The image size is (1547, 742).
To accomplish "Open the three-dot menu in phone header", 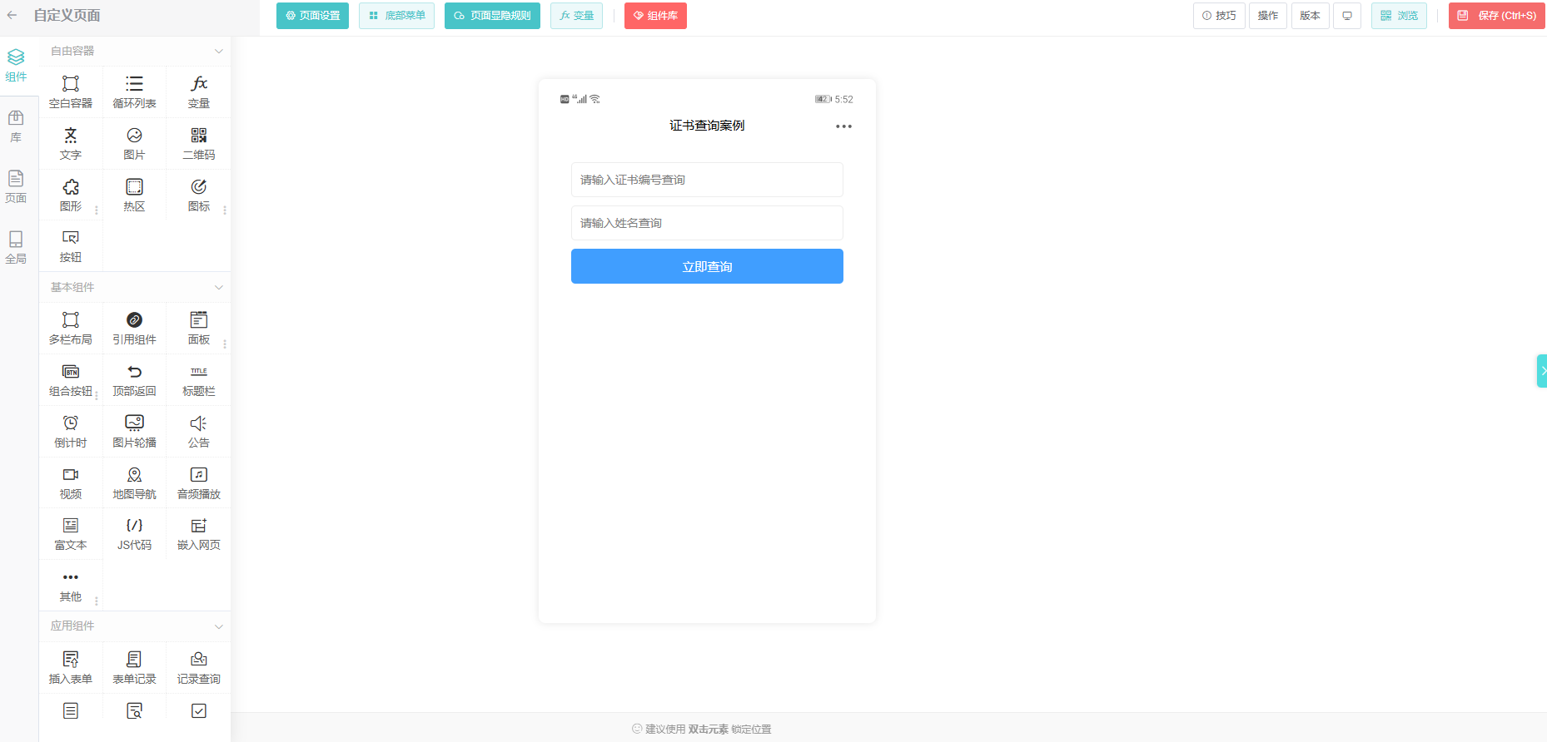I will [x=843, y=126].
